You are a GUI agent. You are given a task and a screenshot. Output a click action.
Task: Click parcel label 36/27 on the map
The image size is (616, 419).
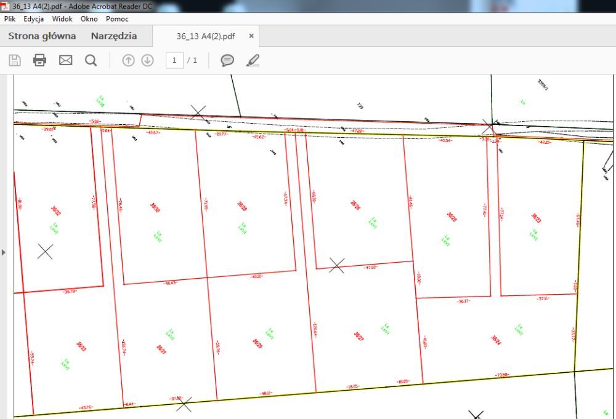click(359, 336)
